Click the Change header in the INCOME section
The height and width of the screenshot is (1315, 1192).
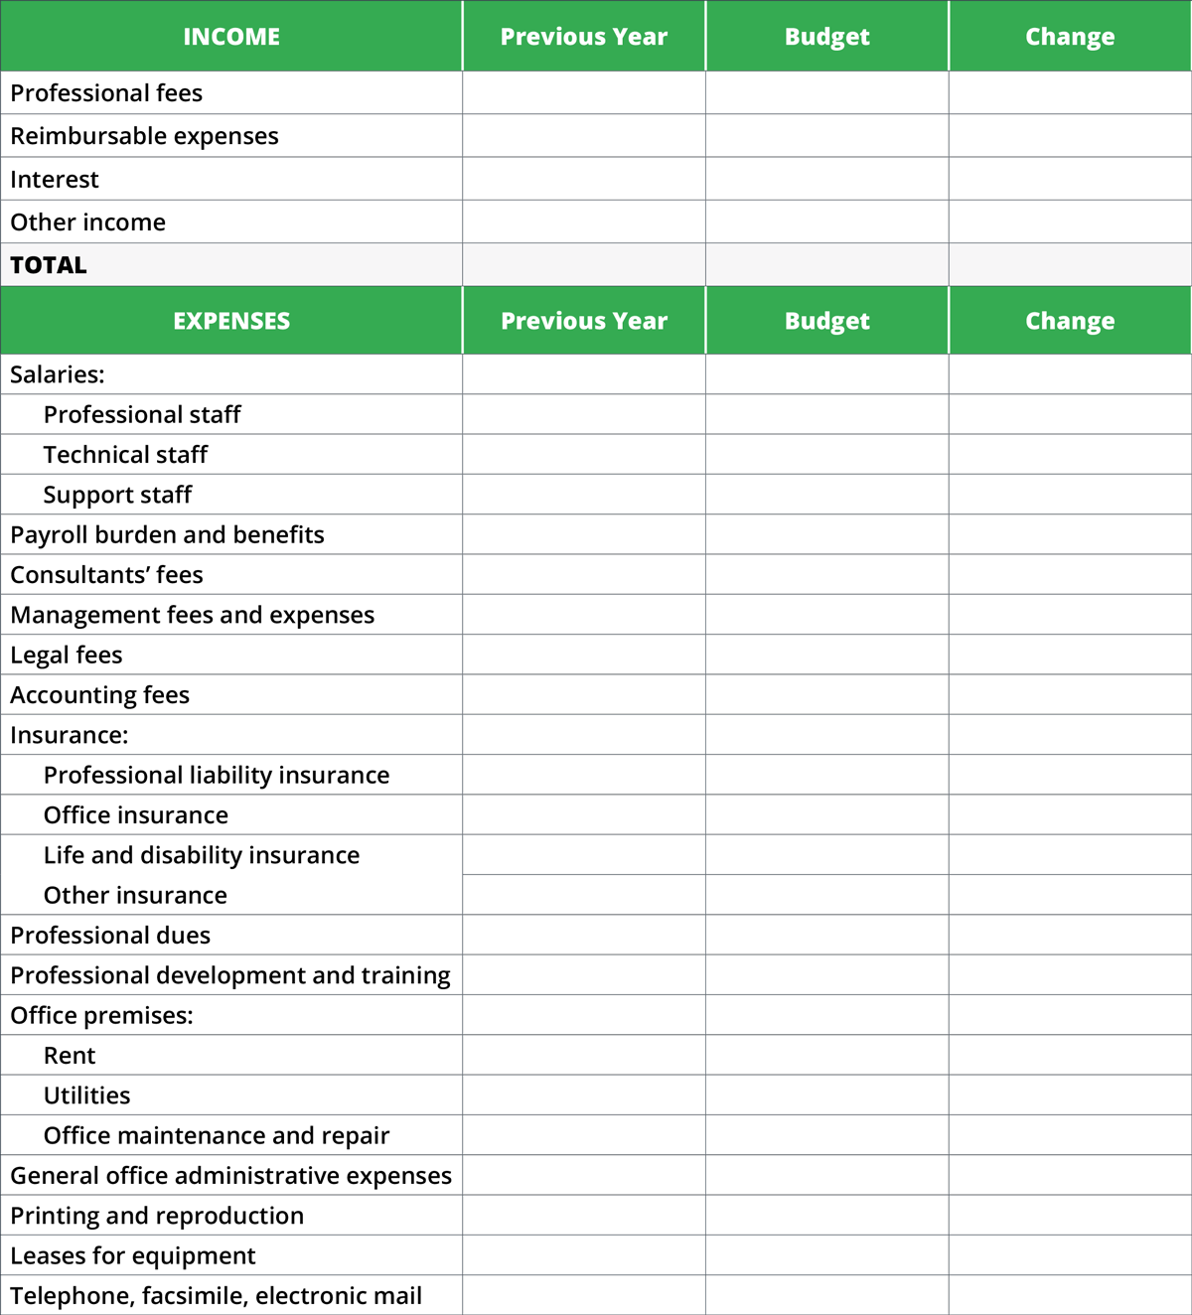pyautogui.click(x=1070, y=37)
